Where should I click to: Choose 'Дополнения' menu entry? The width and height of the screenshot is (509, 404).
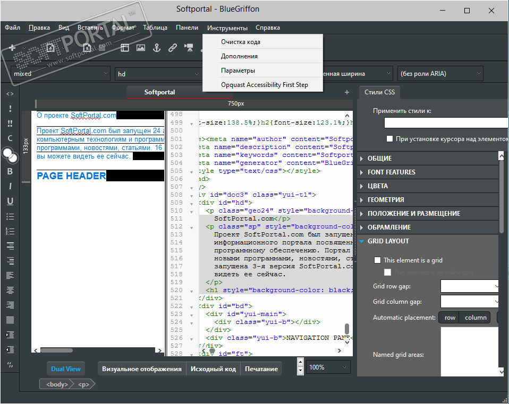point(262,56)
